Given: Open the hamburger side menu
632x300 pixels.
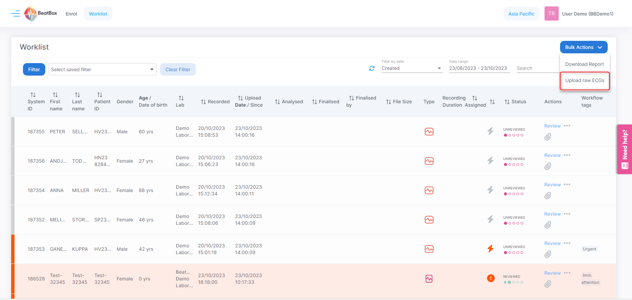Looking at the screenshot, I should coord(16,14).
